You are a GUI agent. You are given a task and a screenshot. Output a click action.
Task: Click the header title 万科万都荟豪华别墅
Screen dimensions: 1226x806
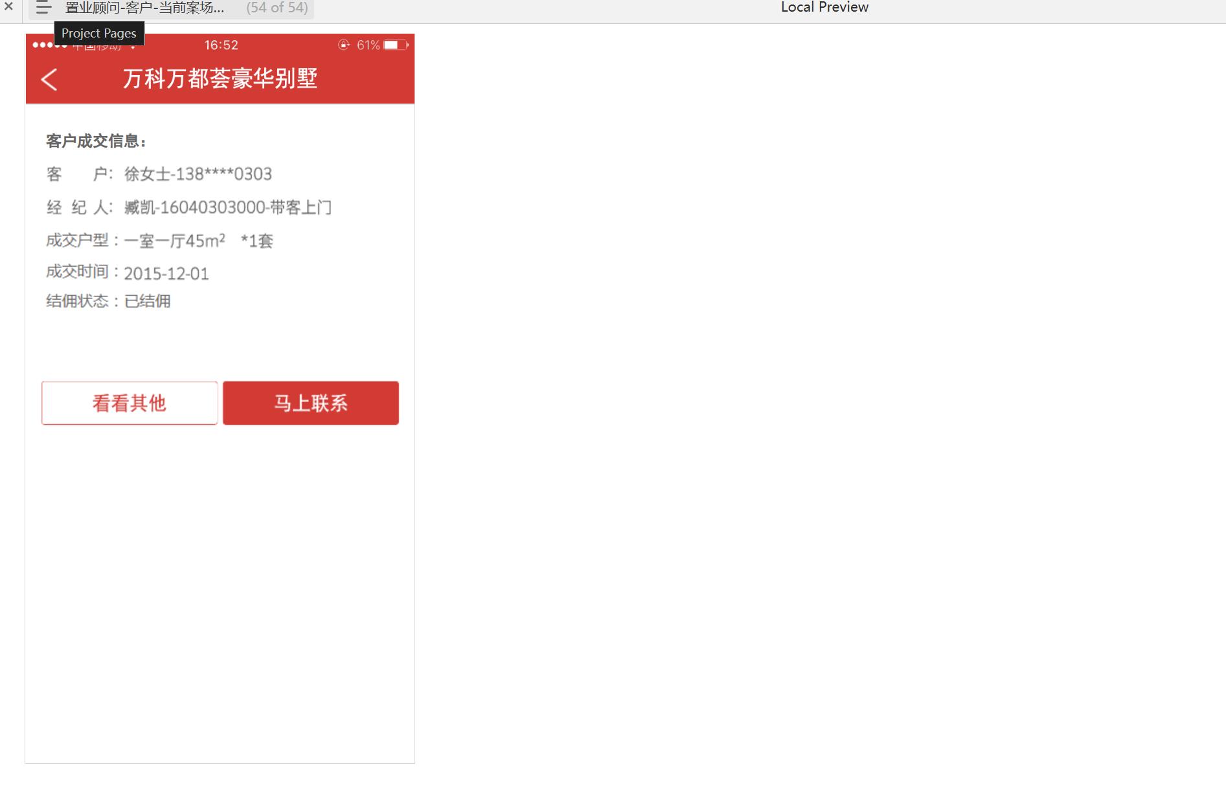220,78
